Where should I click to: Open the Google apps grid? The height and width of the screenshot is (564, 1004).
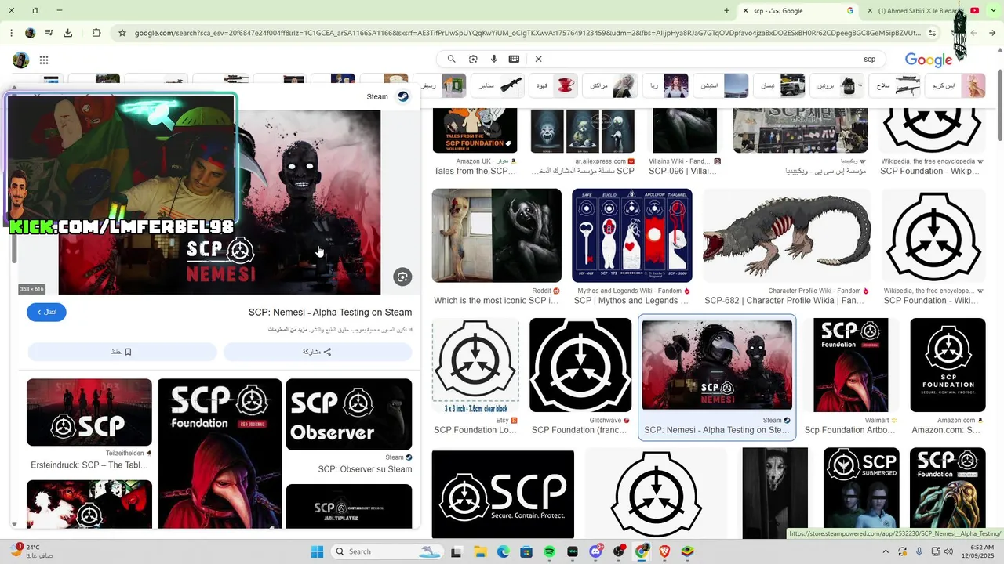[x=44, y=60]
